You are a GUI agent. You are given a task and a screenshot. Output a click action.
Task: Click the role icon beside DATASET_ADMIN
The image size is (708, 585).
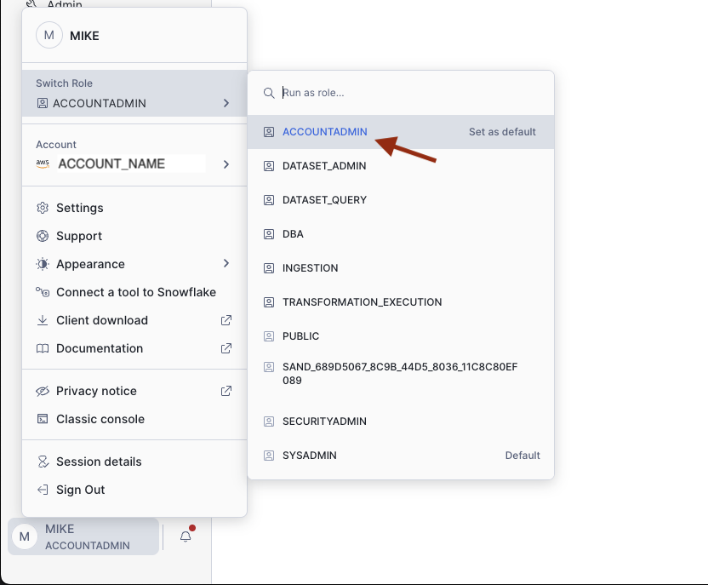269,166
